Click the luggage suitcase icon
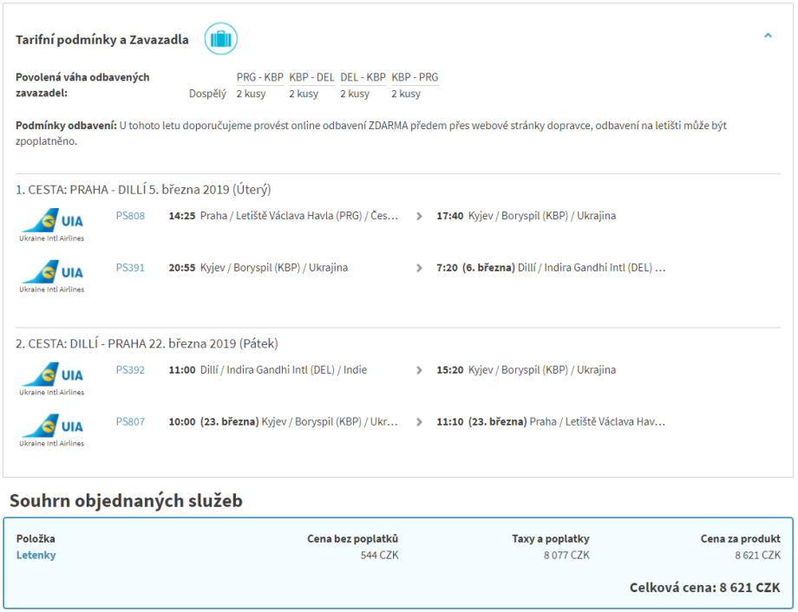This screenshot has height=612, width=798. pyautogui.click(x=220, y=39)
